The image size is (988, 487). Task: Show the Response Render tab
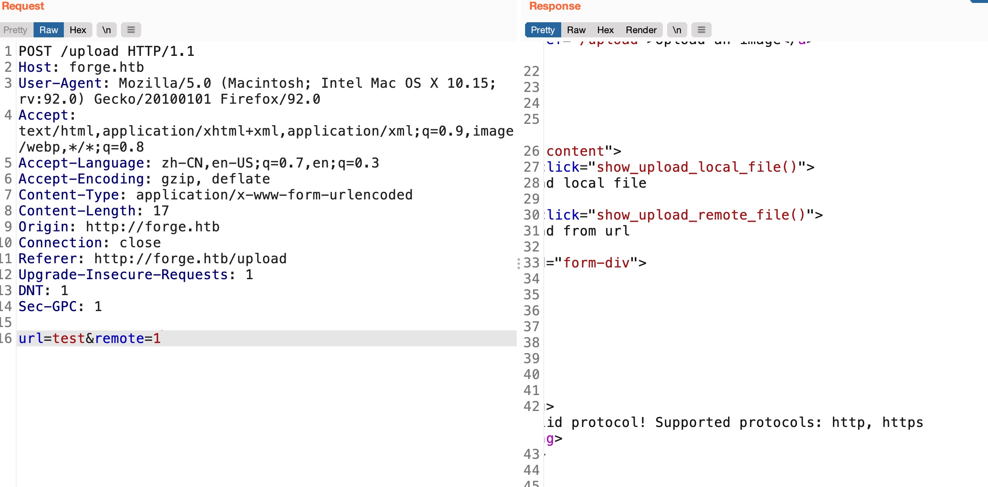point(641,30)
